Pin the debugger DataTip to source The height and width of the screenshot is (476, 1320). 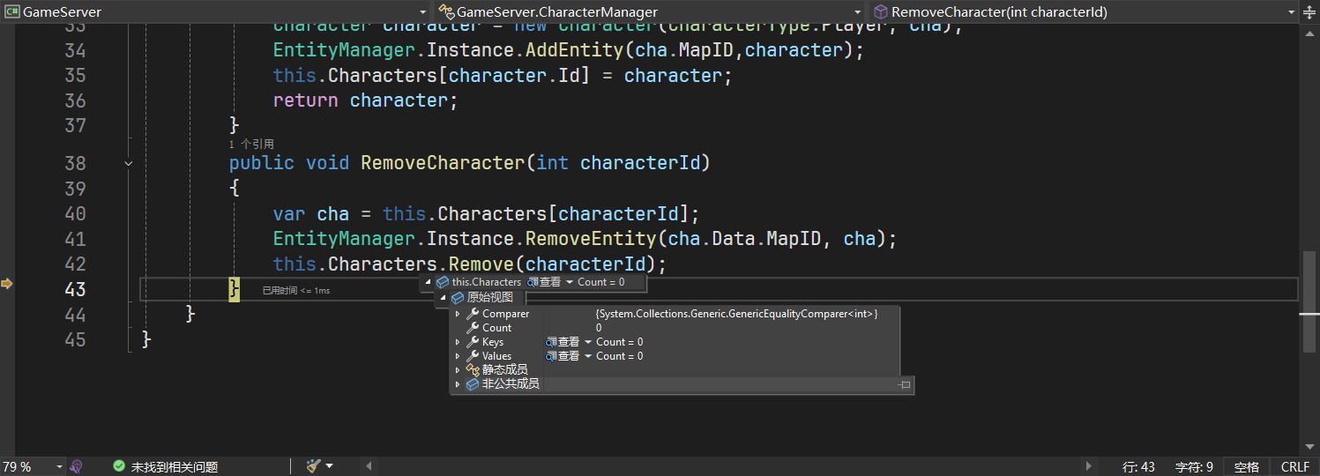(x=904, y=384)
